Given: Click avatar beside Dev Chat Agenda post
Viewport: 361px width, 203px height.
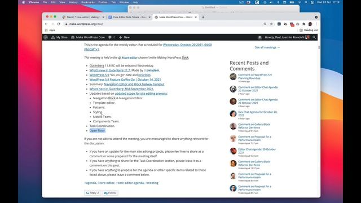Looking at the screenshot, I should [233, 114].
